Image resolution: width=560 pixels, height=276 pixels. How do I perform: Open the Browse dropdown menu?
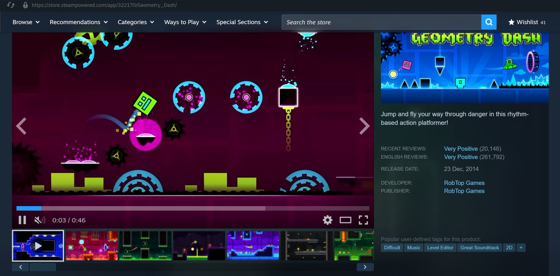[x=26, y=22]
